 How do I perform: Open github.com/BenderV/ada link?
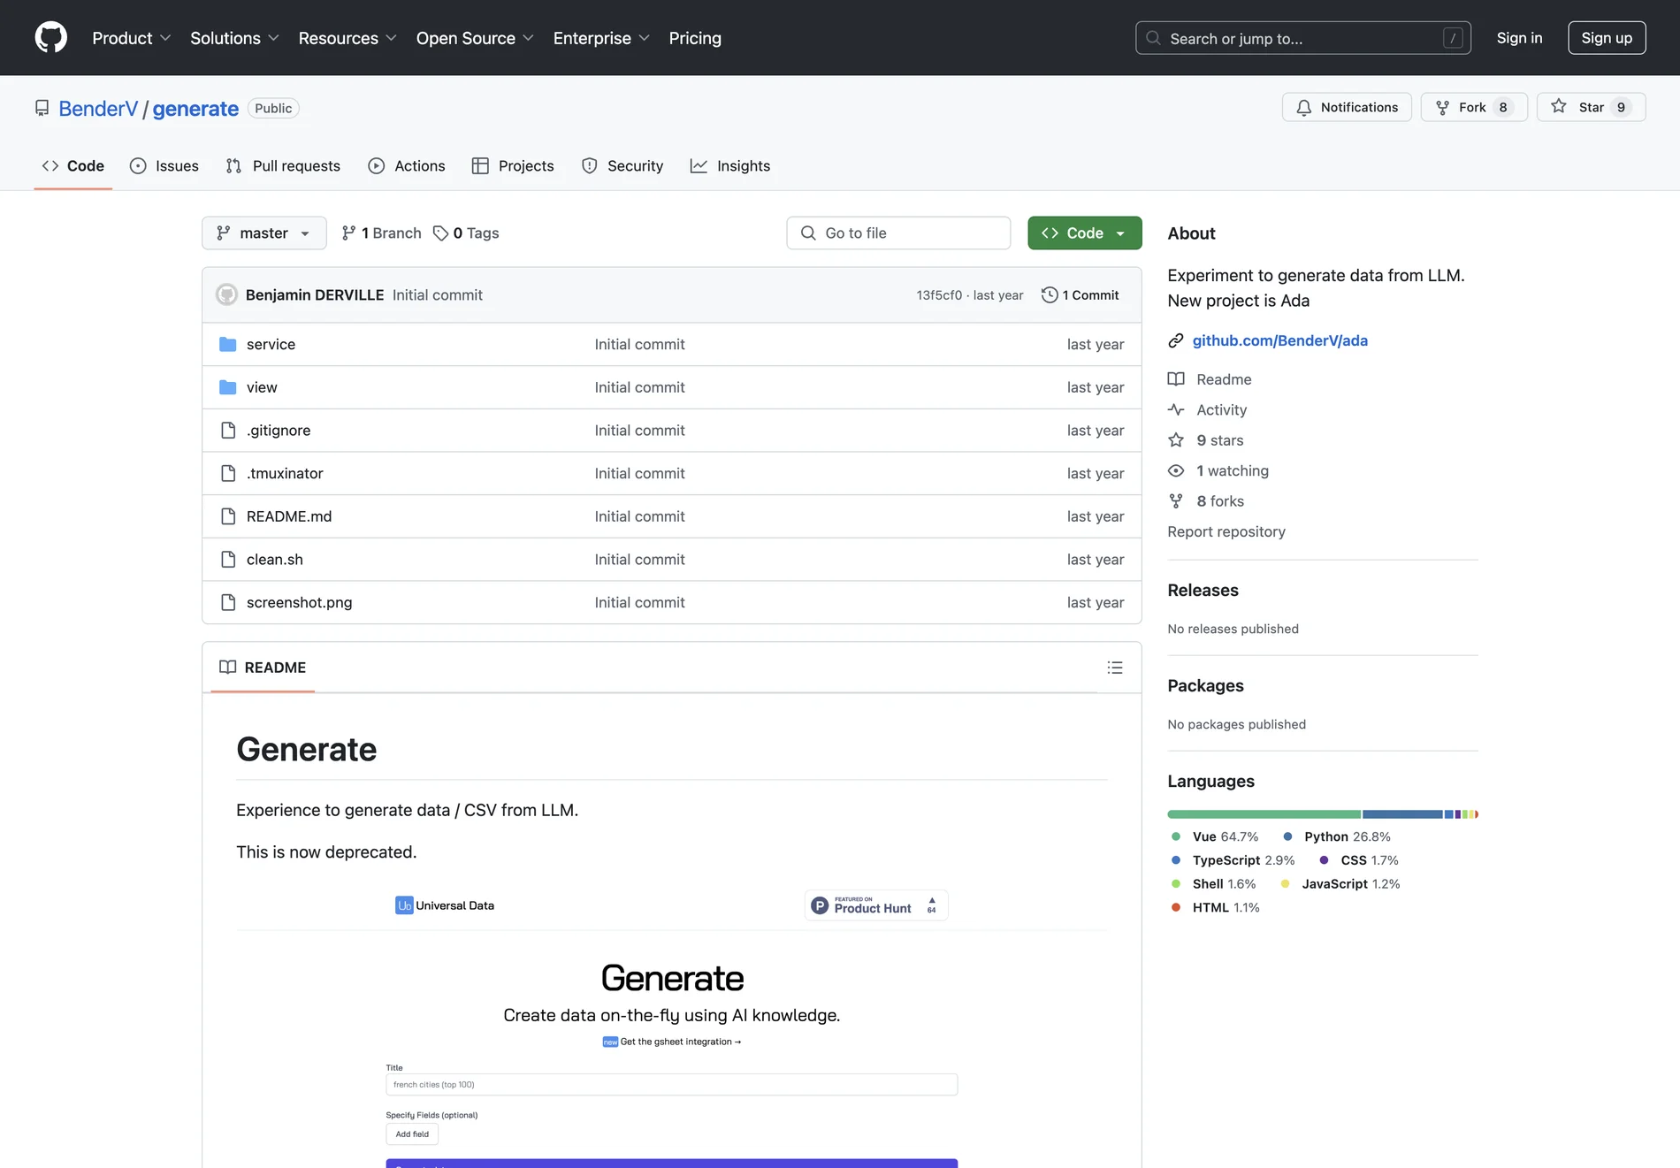pyautogui.click(x=1279, y=340)
